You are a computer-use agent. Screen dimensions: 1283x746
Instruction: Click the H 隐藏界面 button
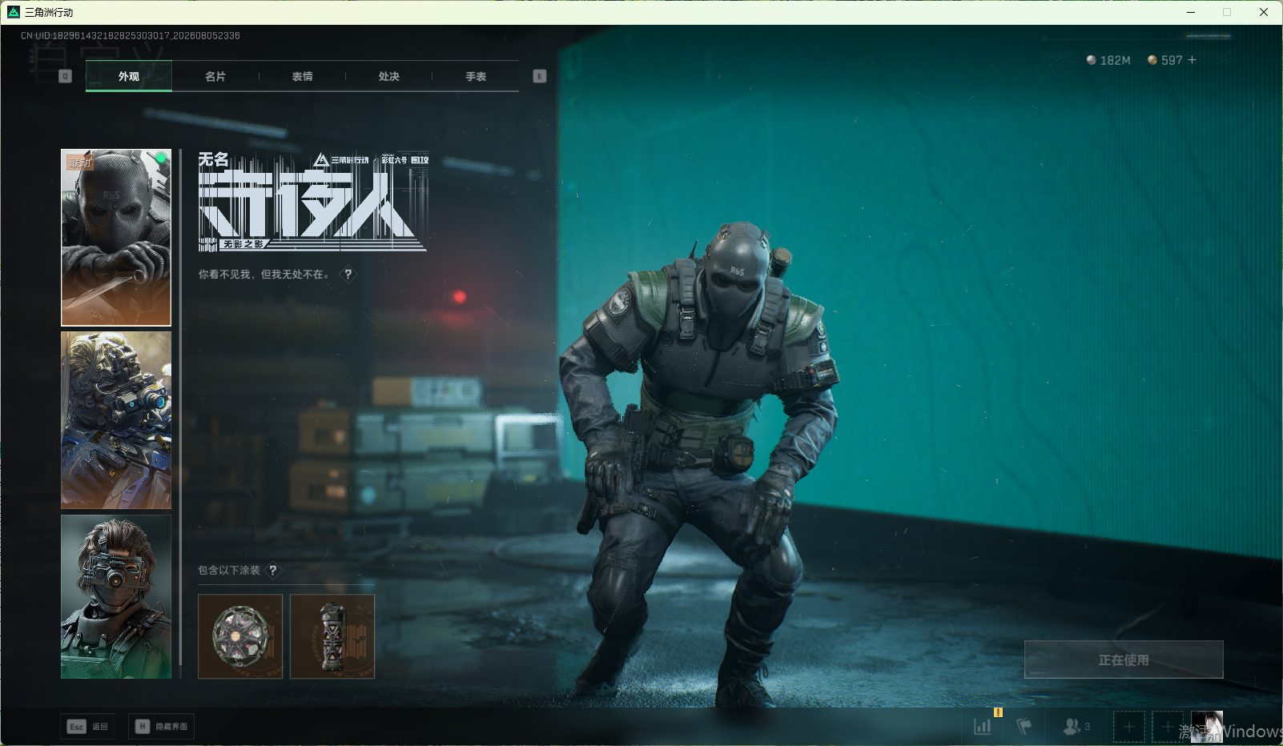pyautogui.click(x=162, y=726)
